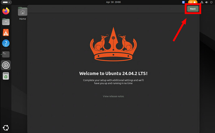Click the Welcome to Ubuntu 24.04.2 LTS! heading
The image size is (215, 133).
[113, 74]
